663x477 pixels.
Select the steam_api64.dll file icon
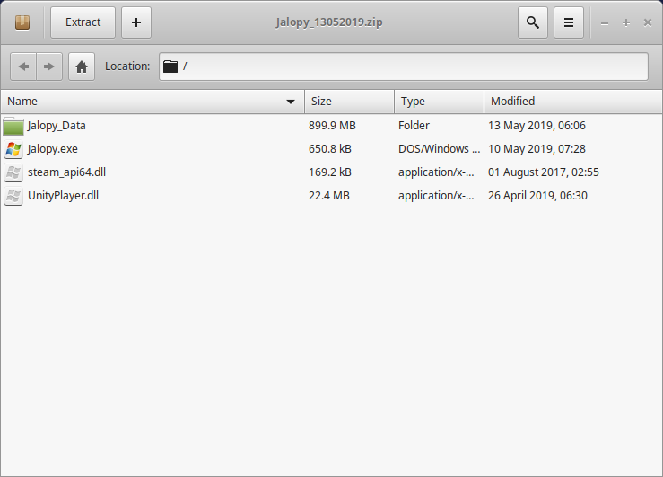(13, 172)
